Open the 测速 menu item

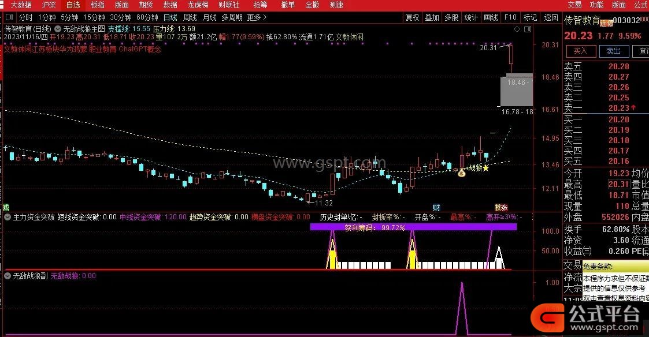pyautogui.click(x=336, y=5)
